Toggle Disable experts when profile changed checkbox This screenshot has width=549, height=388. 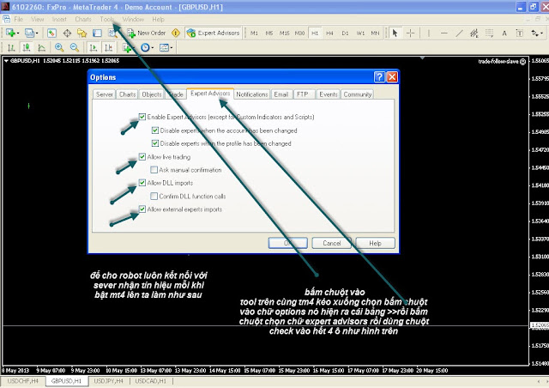coord(155,143)
